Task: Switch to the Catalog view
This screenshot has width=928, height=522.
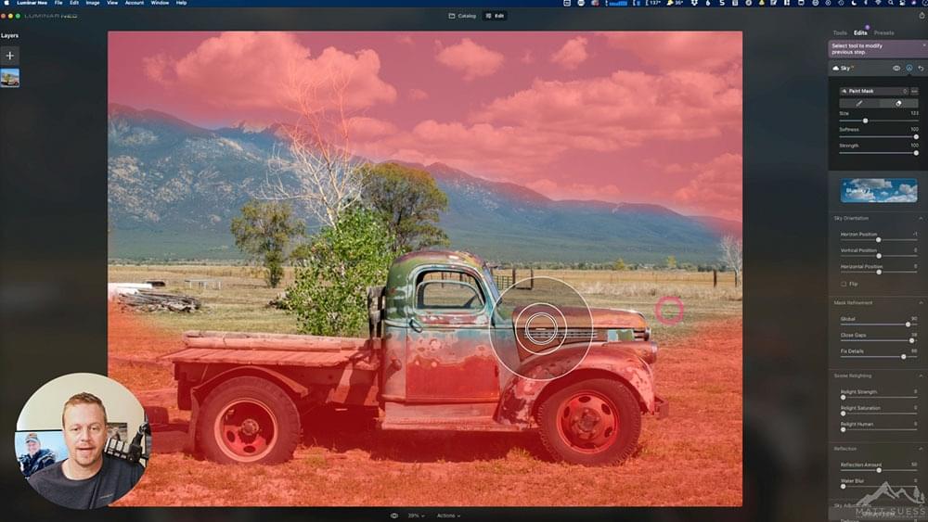Action: pos(462,16)
